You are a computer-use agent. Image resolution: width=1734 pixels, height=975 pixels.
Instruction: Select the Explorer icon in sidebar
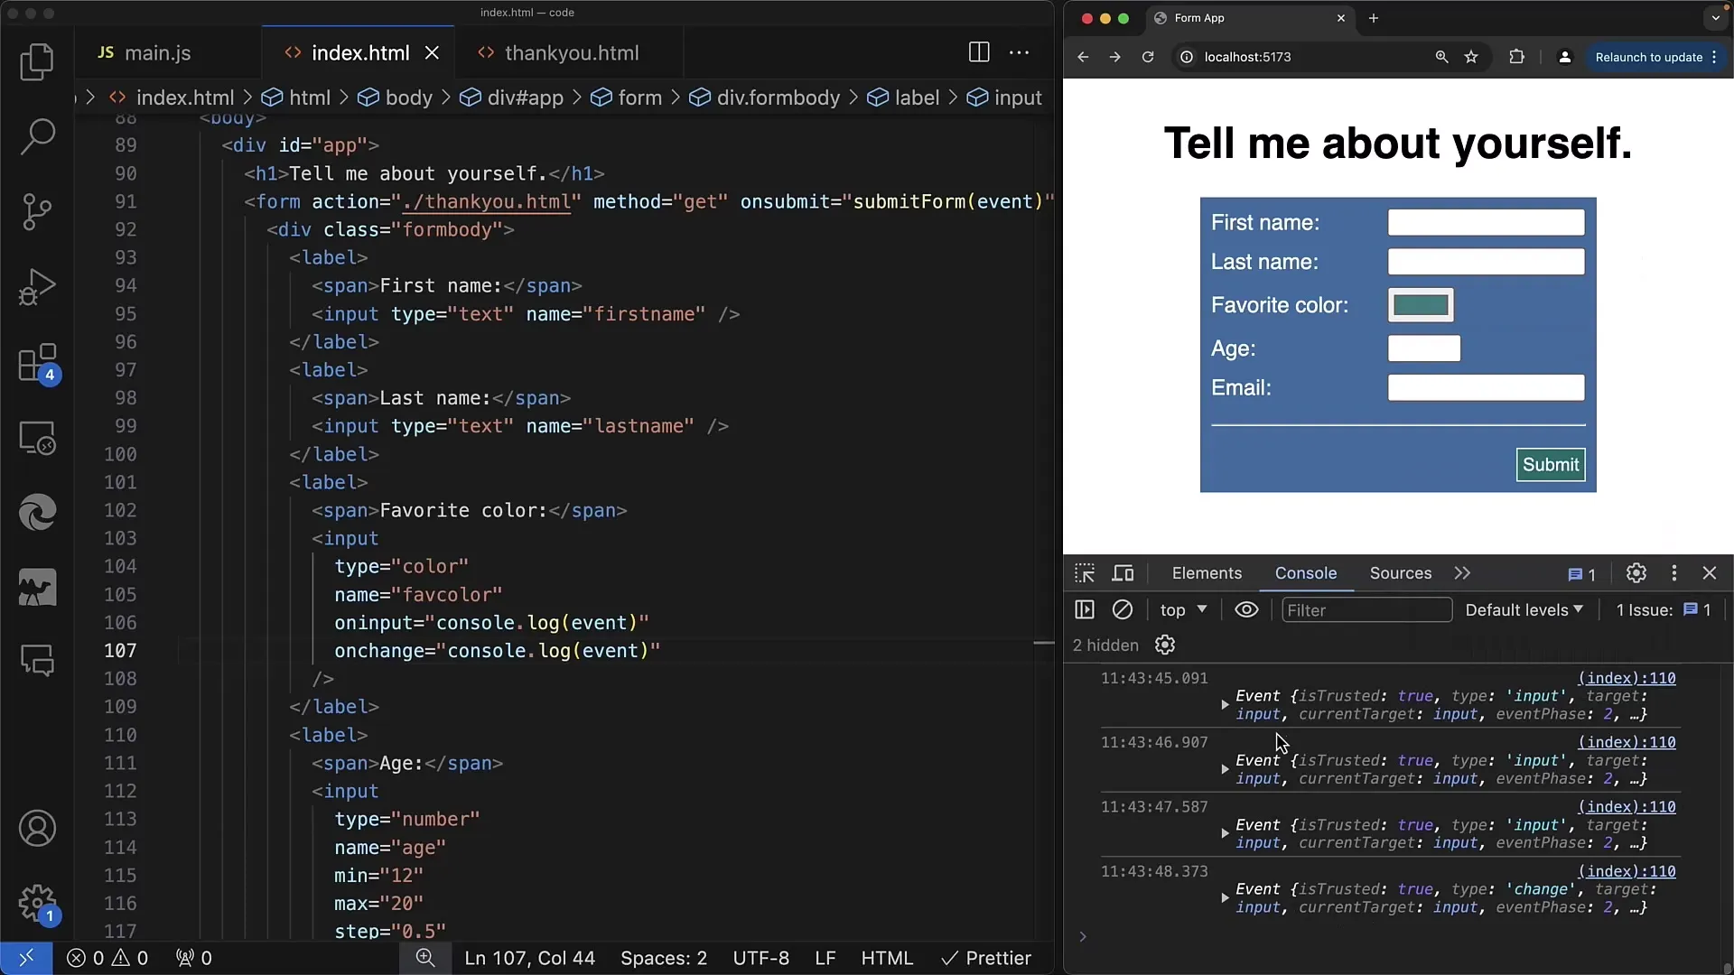click(37, 60)
